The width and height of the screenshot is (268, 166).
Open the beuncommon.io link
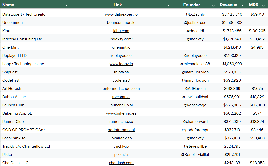pos(121,22)
